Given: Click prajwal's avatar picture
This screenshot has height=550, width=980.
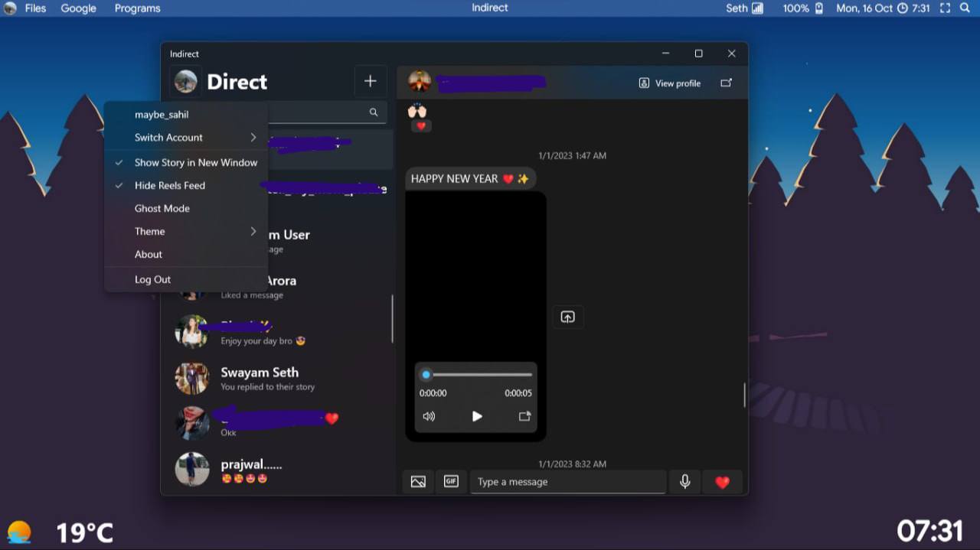Looking at the screenshot, I should 191,469.
